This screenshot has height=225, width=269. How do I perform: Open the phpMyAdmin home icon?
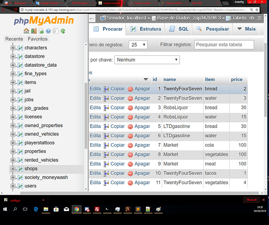click(26, 31)
